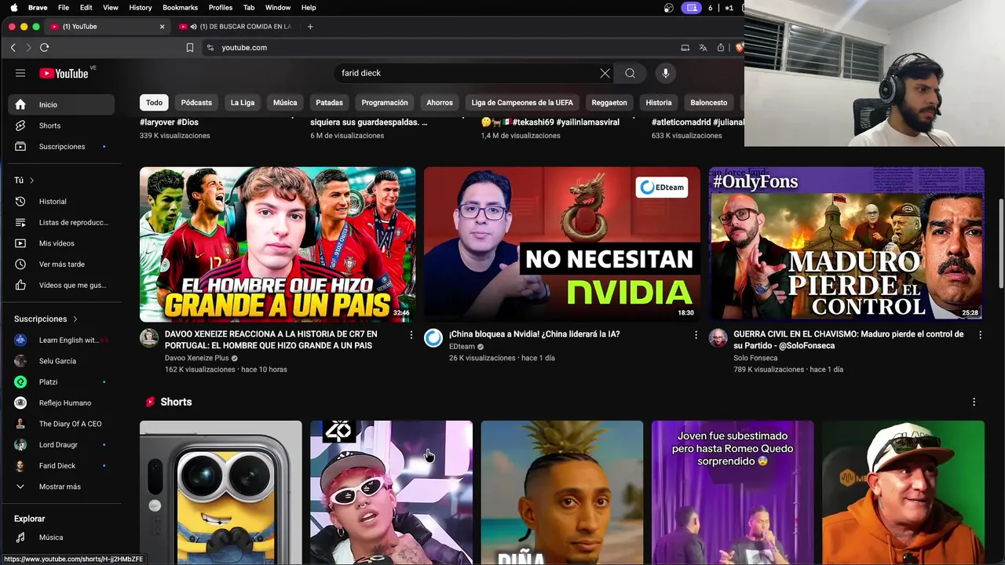
Task: Select the Baloncesto filter chip
Action: tap(709, 103)
